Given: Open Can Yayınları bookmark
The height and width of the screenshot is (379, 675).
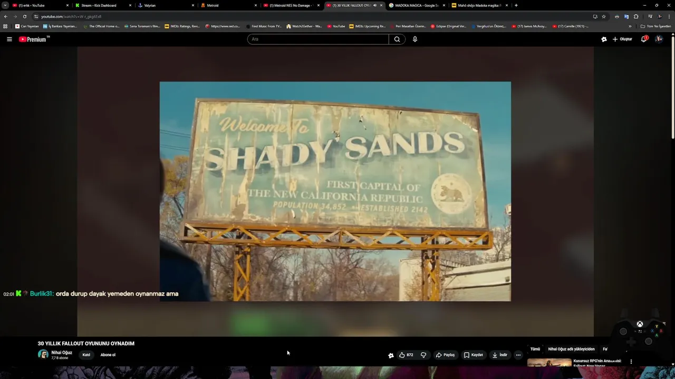Looking at the screenshot, I should [x=27, y=26].
